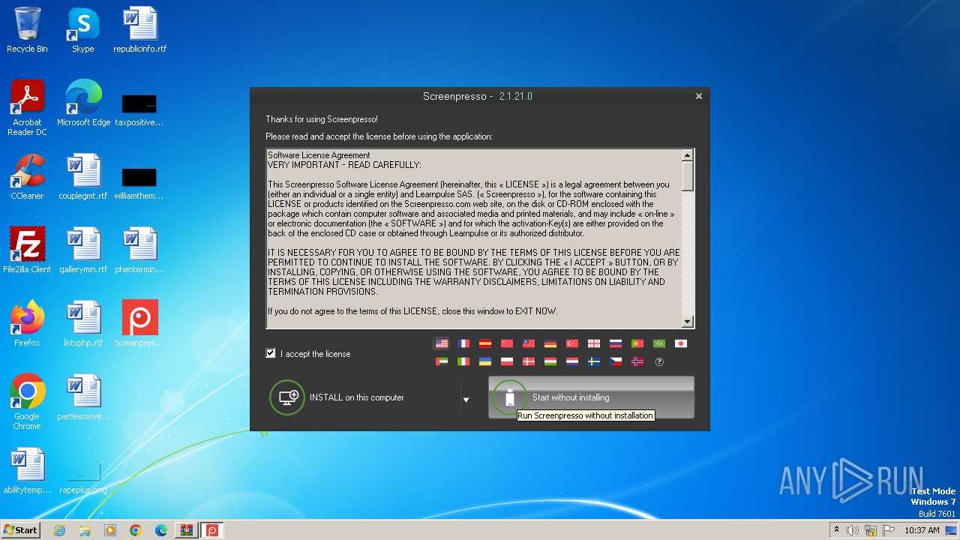Choose the Taiwan flag language
Screen dimensions: 960x540
tap(529, 343)
